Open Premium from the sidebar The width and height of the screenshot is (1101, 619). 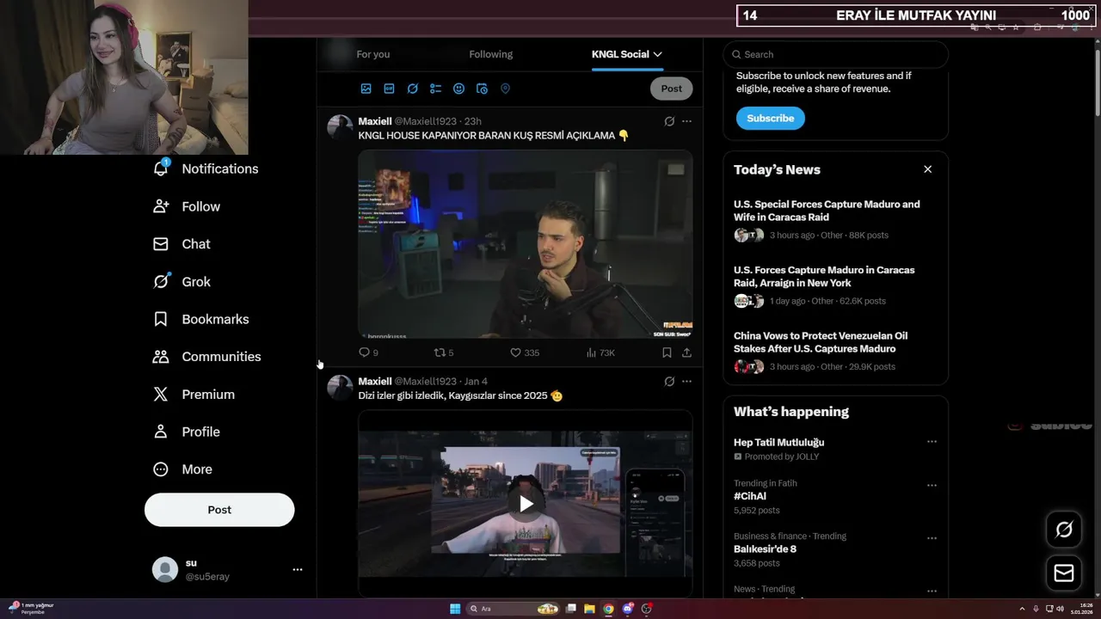click(194, 395)
